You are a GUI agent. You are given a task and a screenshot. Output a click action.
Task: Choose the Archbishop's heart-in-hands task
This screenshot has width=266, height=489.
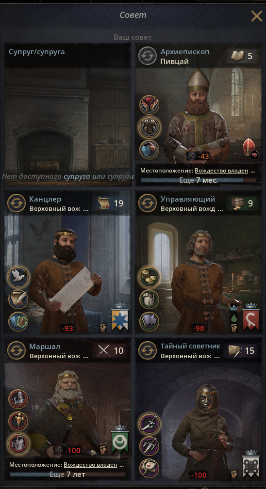point(149,105)
